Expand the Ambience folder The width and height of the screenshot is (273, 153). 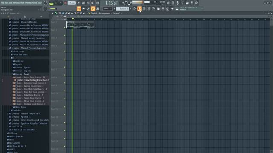(18, 61)
